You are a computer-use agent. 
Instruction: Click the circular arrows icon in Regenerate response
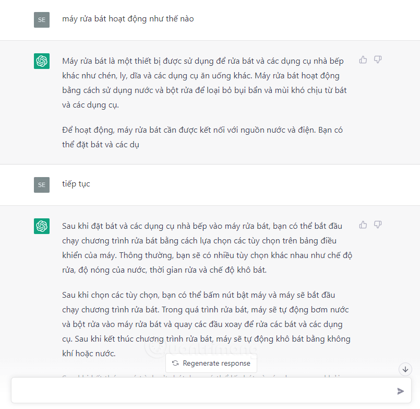click(175, 363)
